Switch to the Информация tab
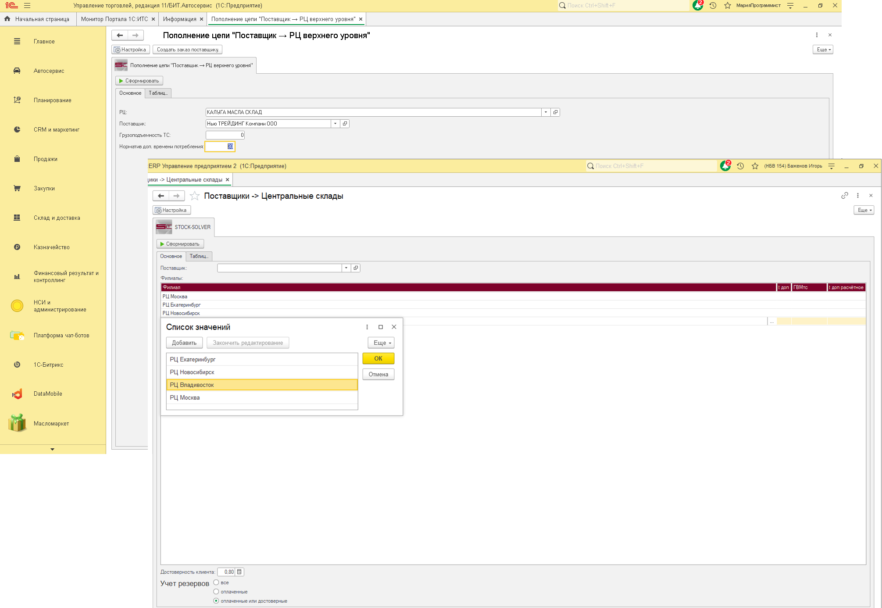The height and width of the screenshot is (608, 882). click(x=179, y=19)
